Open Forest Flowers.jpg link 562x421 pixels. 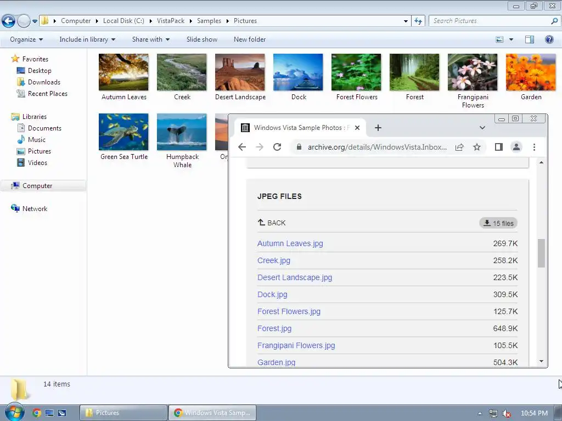[289, 311]
